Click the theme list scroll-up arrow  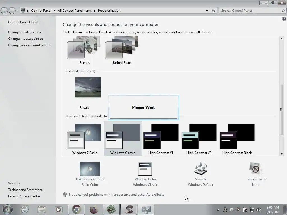click(281, 38)
